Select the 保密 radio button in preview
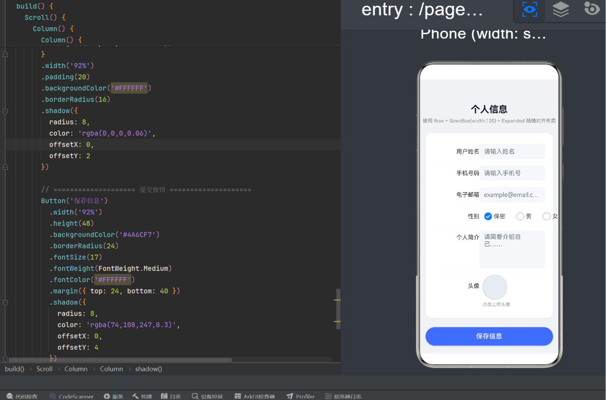This screenshot has width=606, height=400. pos(488,216)
